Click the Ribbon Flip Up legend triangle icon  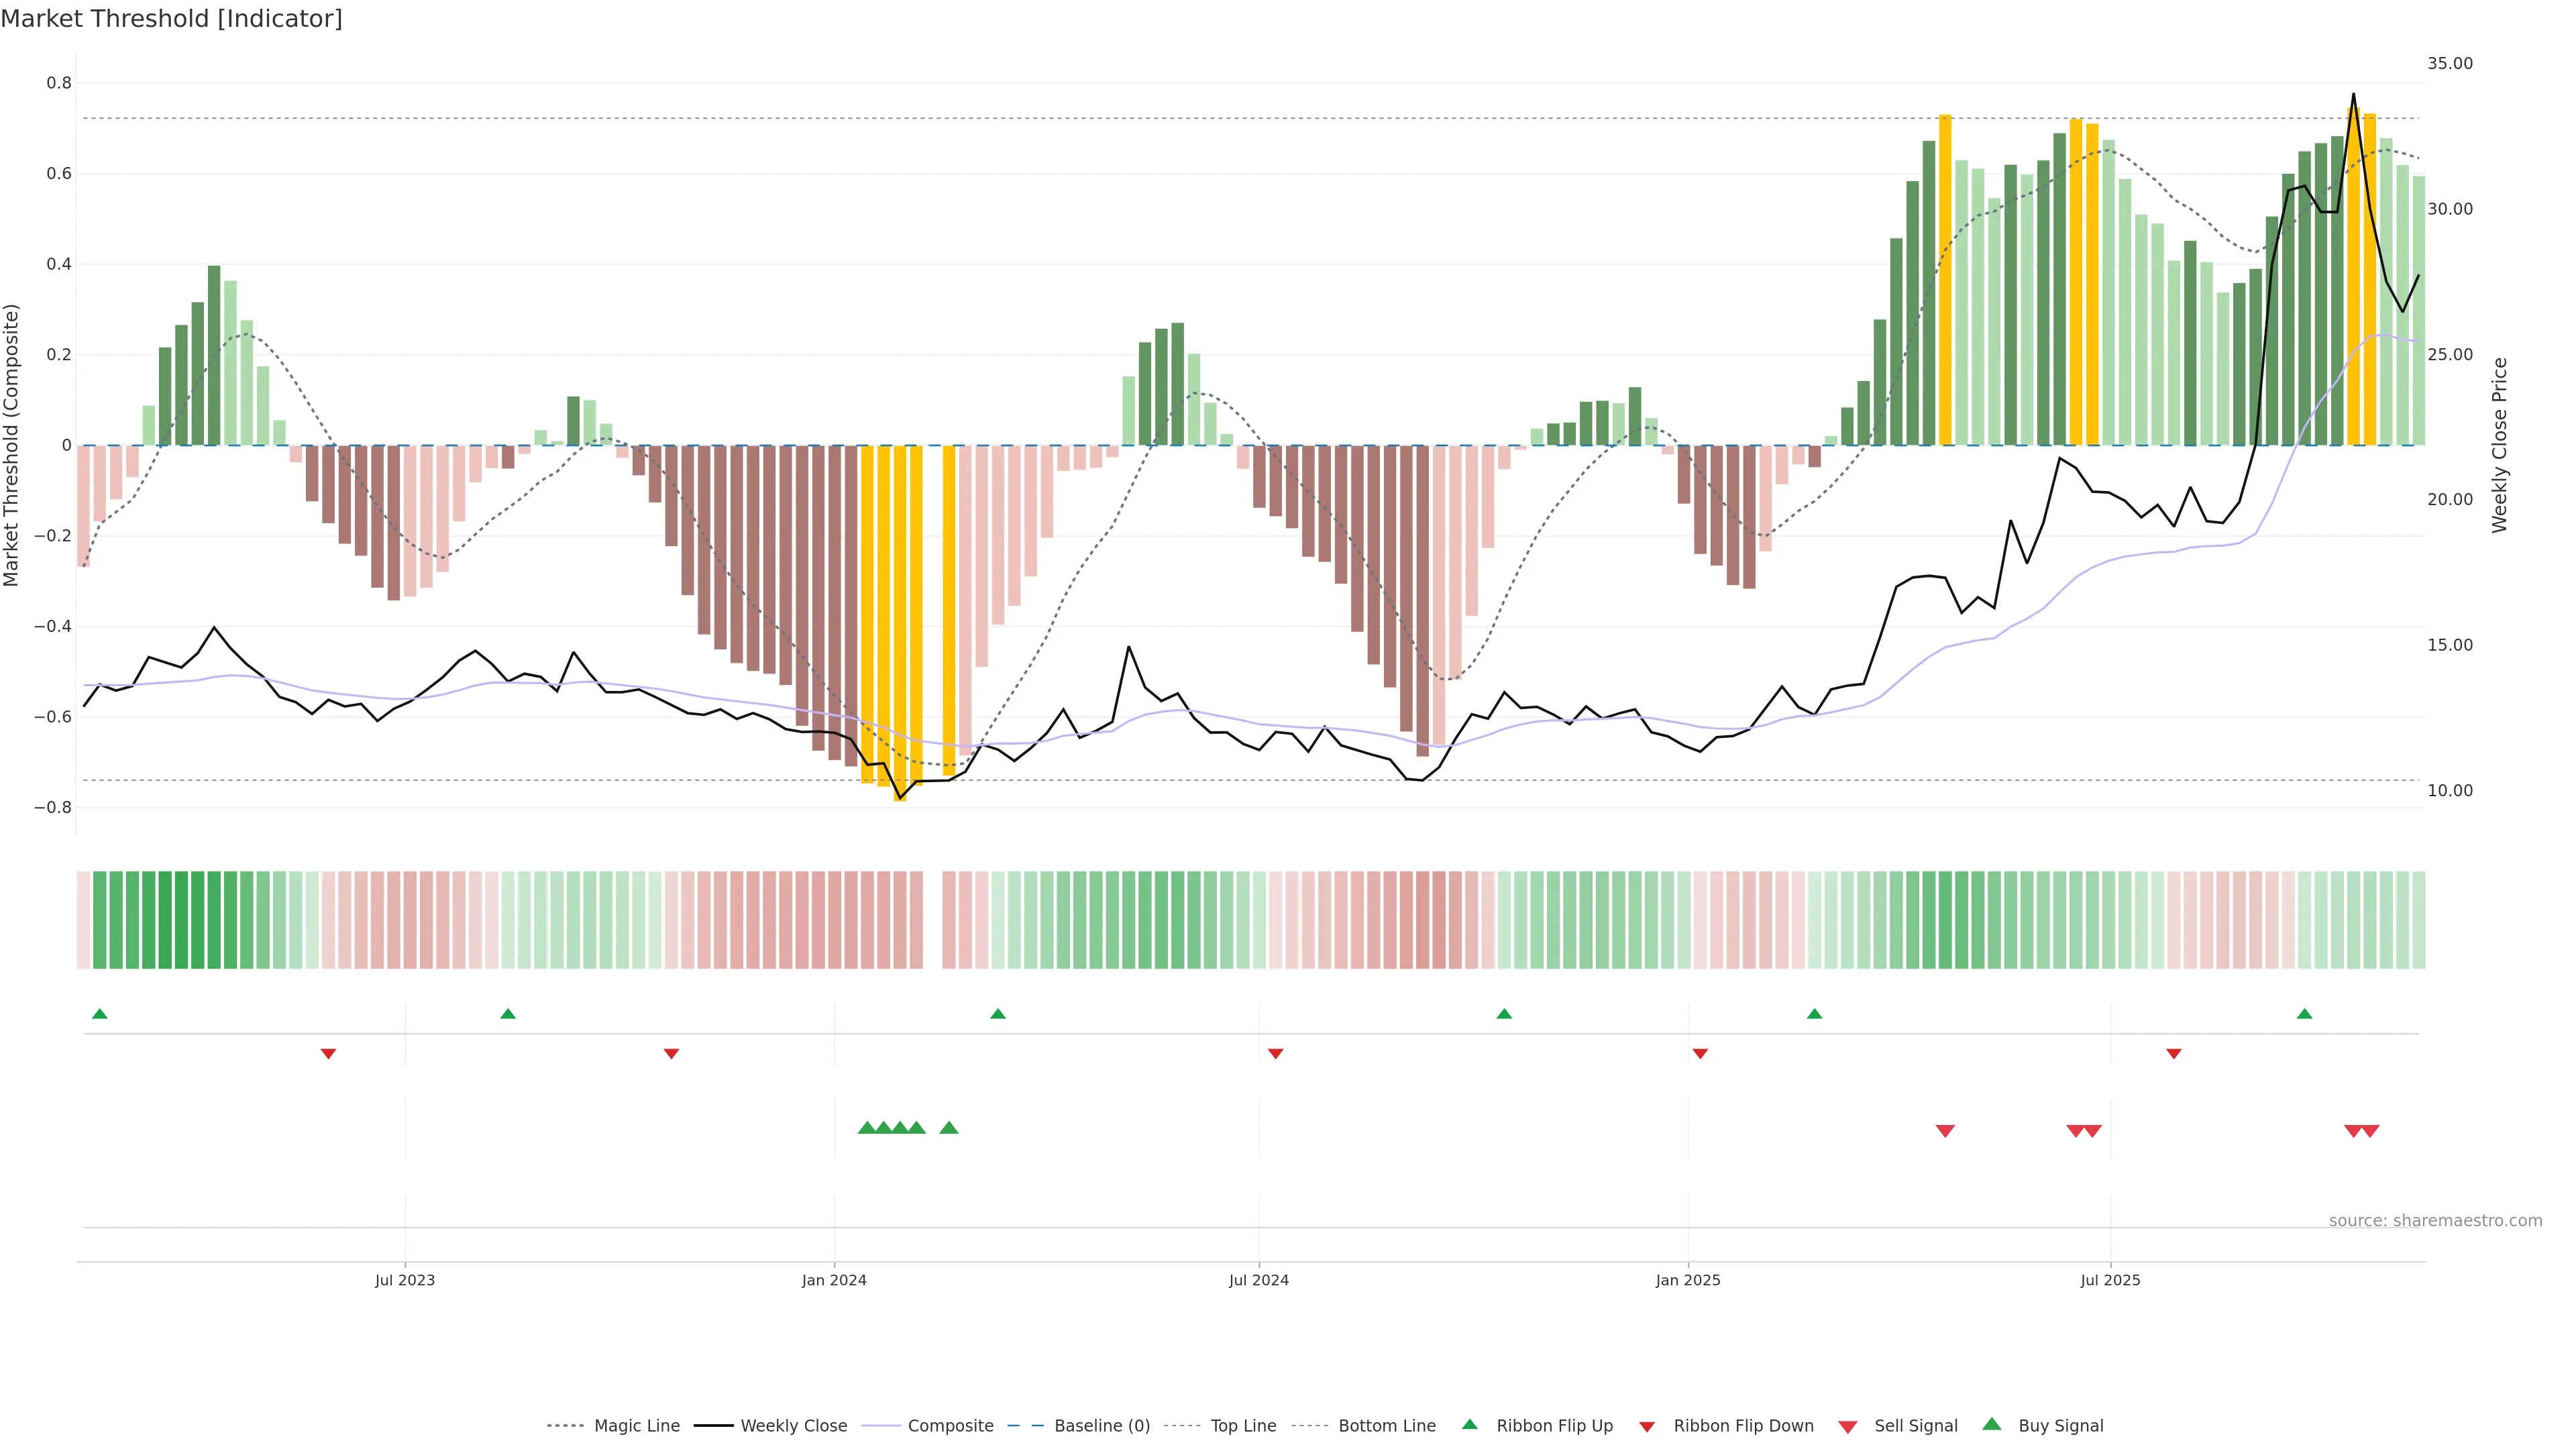click(x=1469, y=1424)
